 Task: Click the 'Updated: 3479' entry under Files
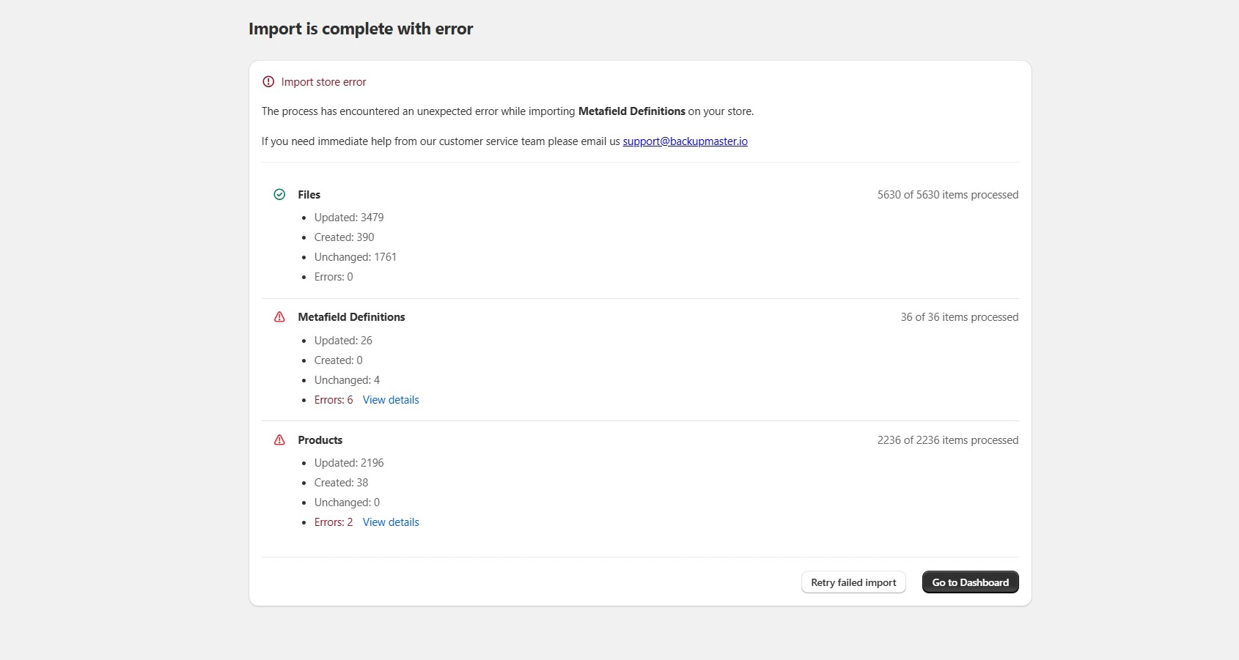[349, 218]
